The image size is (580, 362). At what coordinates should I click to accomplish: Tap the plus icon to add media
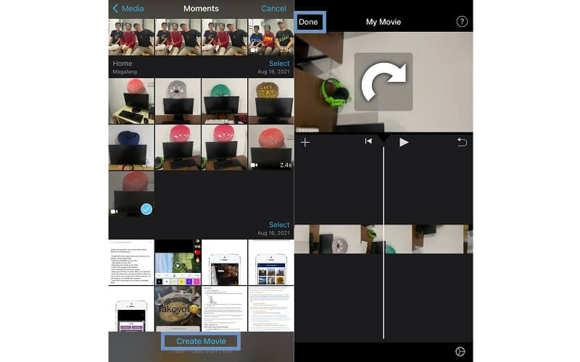tap(305, 142)
